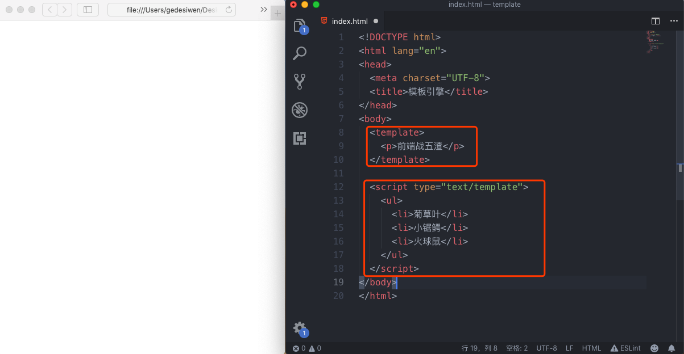Viewport: 684px width, 354px height.
Task: Open the Source Control view
Action: tap(300, 82)
